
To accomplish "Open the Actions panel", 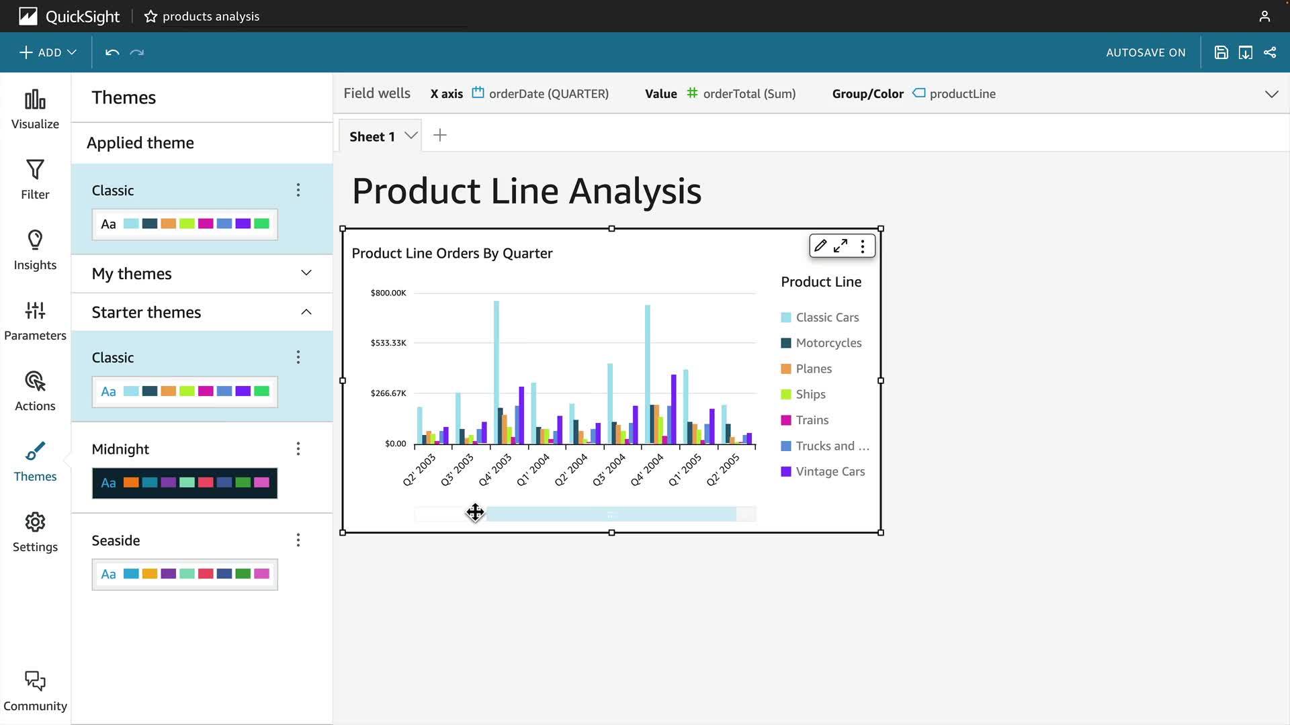I will (x=35, y=391).
